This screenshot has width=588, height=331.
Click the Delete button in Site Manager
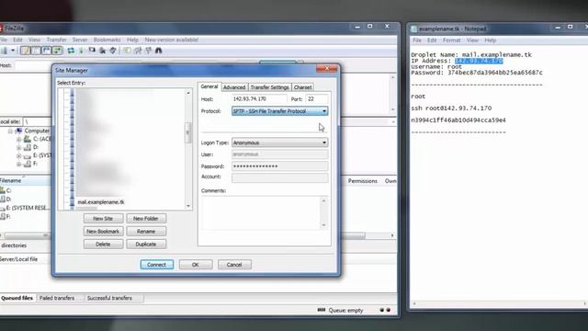[103, 245]
